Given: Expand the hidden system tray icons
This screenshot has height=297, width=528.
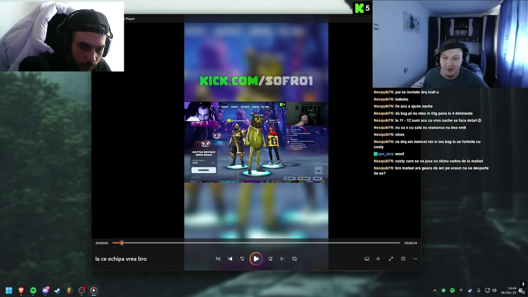Looking at the screenshot, I should coord(434,290).
